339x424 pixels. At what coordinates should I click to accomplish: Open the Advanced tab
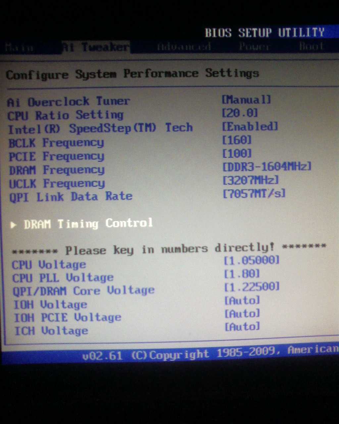[184, 47]
